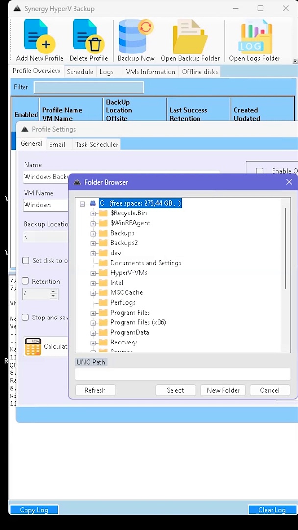Image resolution: width=298 pixels, height=530 pixels.
Task: Expand the HyperV-VMs folder node
Action: [93, 273]
